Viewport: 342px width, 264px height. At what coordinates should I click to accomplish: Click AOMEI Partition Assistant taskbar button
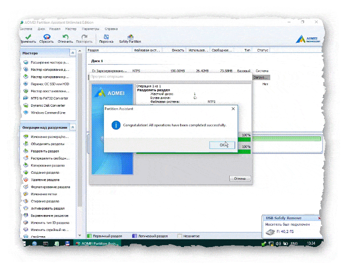pos(97,244)
